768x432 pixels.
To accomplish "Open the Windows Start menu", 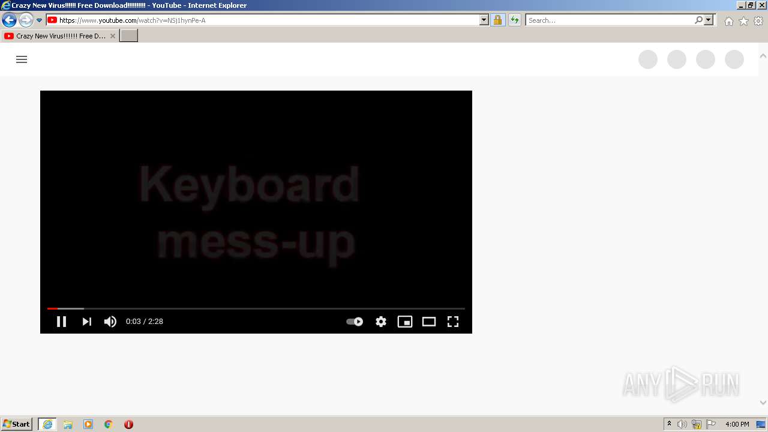I will (17, 424).
